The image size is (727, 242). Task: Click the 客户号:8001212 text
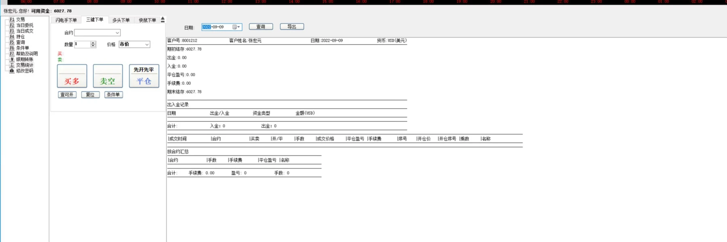(182, 40)
